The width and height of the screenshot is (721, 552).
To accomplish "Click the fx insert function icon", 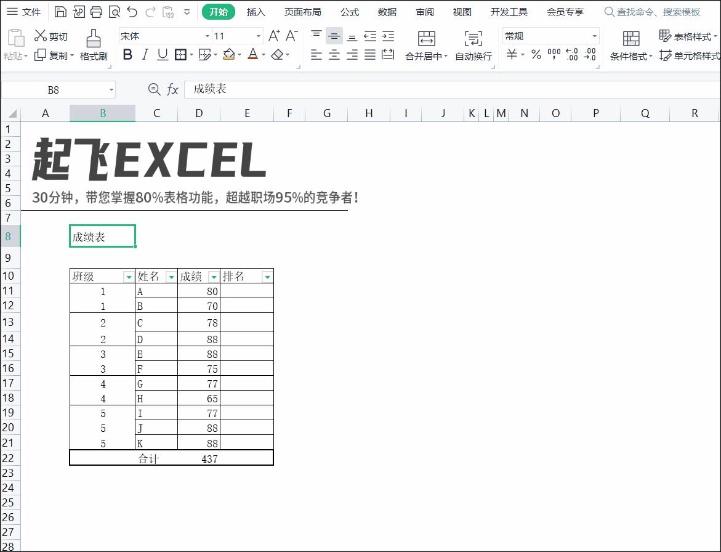I will [x=172, y=89].
